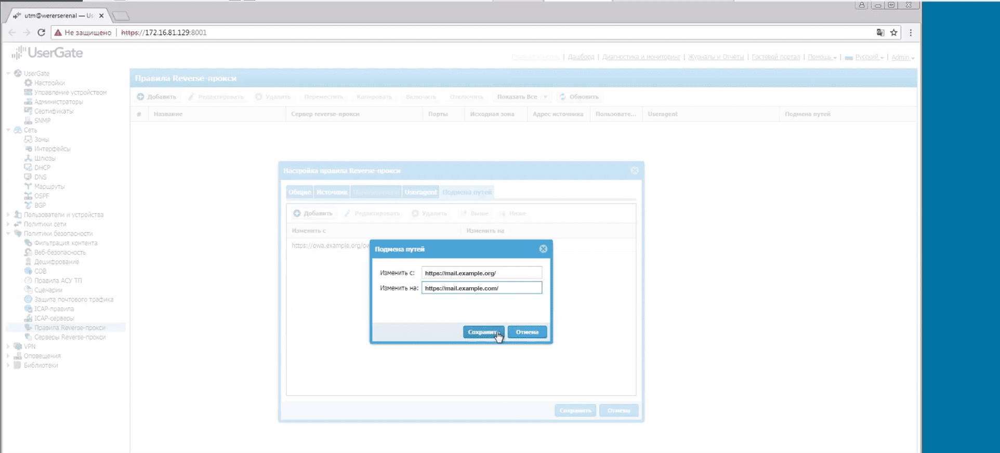Select ICAP-серверы in the sidebar
Screen dimensions: 1000x453
click(x=54, y=318)
